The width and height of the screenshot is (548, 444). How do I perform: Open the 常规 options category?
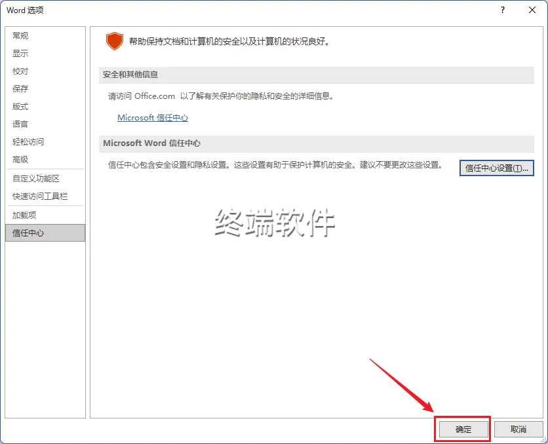45,35
